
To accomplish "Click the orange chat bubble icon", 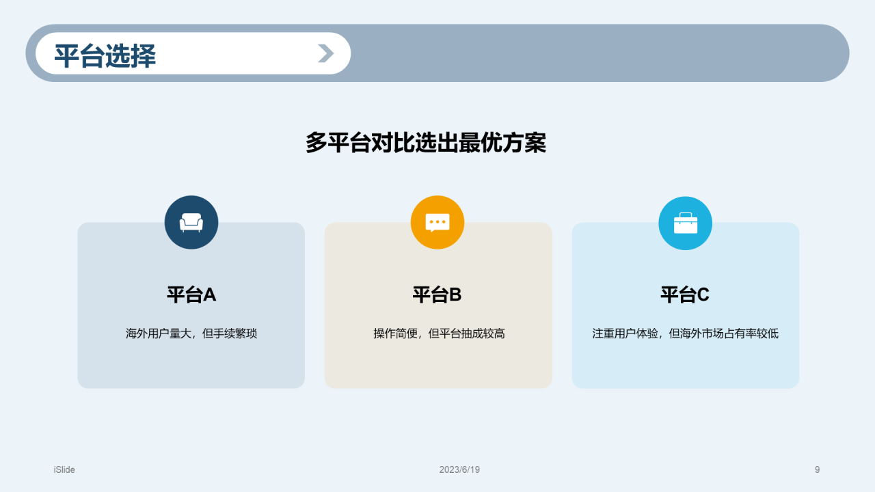I will [437, 223].
